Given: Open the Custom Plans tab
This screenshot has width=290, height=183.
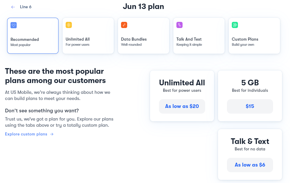Looking at the screenshot, I should [x=254, y=36].
